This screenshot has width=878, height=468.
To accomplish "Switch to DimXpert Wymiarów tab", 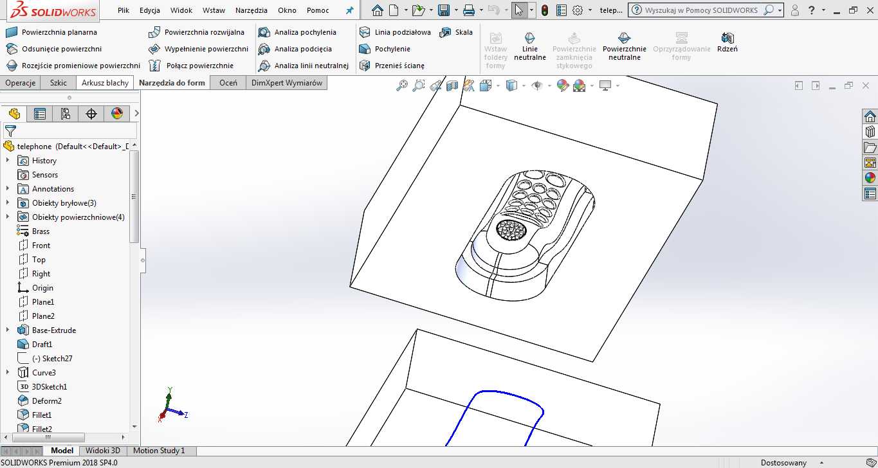I will (x=287, y=83).
